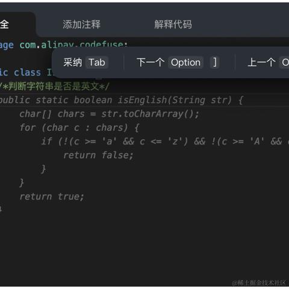Screen dimensions: 289x289
Task: Click the isEnglish method signature line
Action: [122, 100]
